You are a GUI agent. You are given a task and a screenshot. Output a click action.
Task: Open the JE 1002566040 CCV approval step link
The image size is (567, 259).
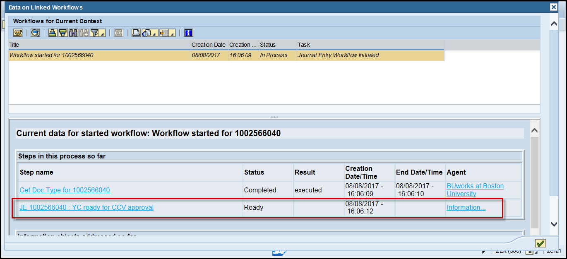86,207
